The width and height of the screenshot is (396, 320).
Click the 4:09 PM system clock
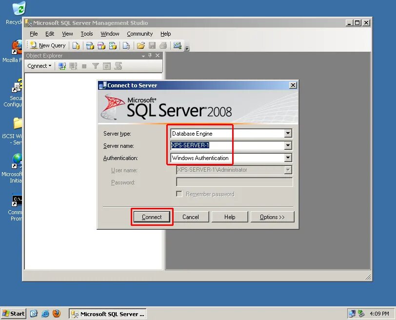tap(379, 314)
